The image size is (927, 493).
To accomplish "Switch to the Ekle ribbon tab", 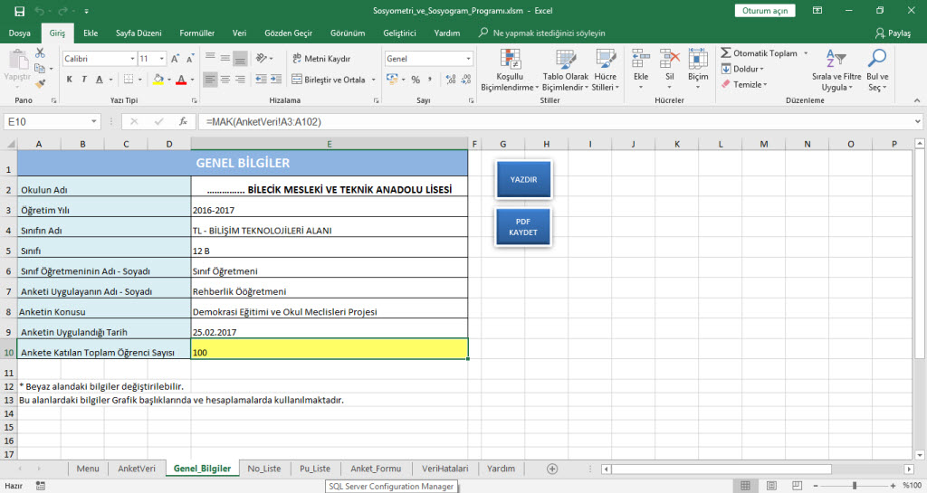I will pyautogui.click(x=91, y=33).
